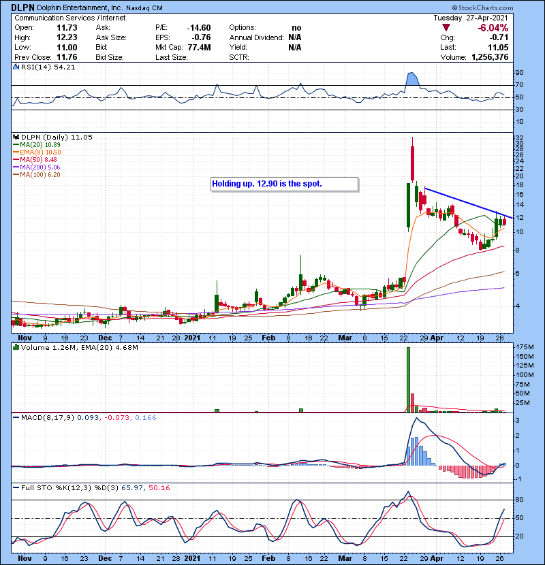Click the blue descending trendline on price chart
This screenshot has height=565, width=545.
point(469,203)
